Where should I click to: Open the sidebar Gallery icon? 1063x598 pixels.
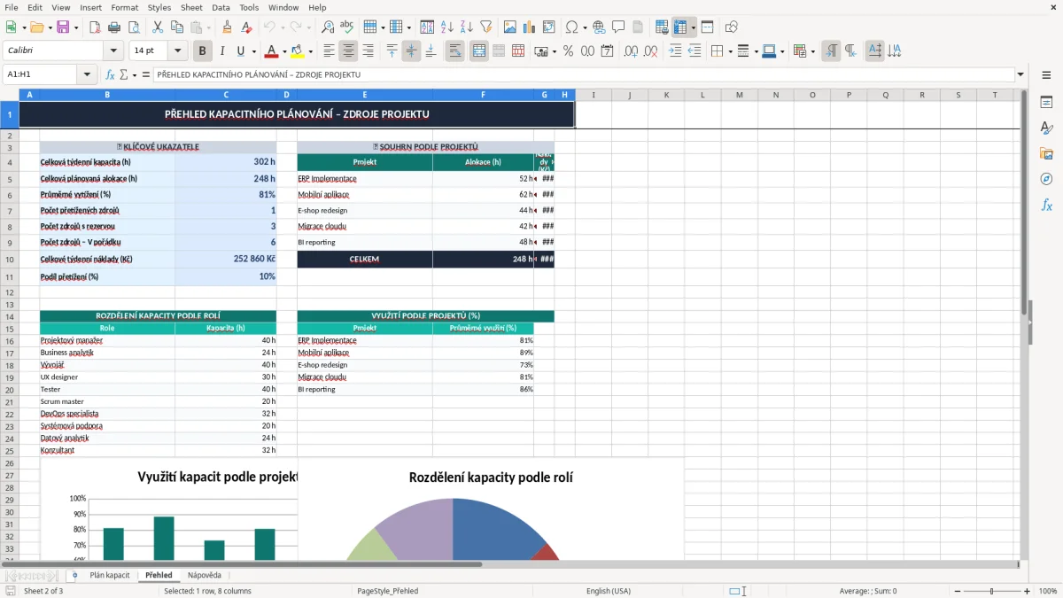(1046, 154)
